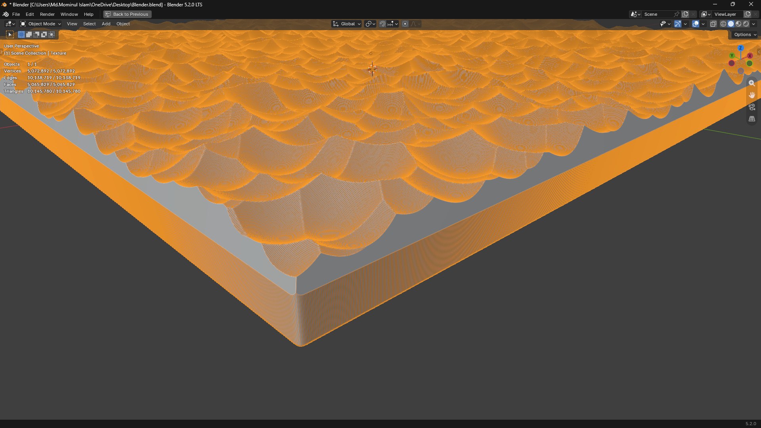Viewport: 761px width, 428px height.
Task: Open the pivot point dropdown
Action: coord(370,24)
